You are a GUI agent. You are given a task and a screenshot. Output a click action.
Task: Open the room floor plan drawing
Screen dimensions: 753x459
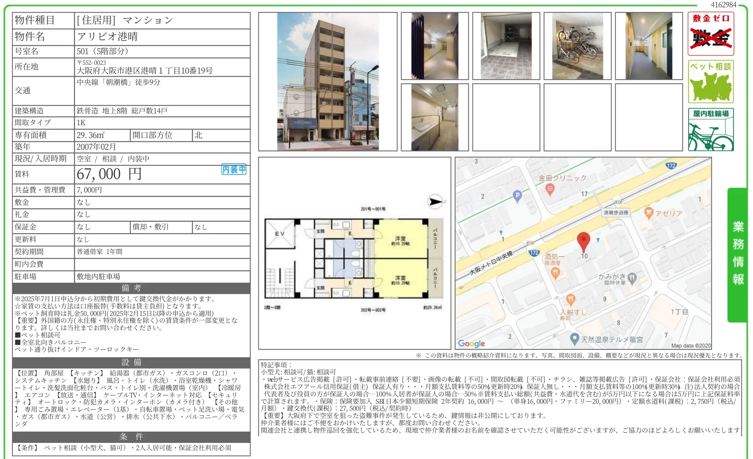coord(355,253)
